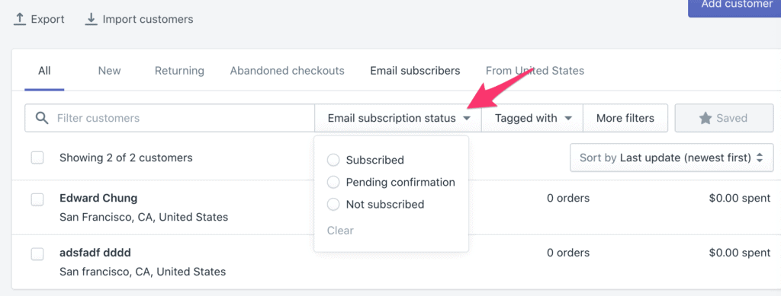Switch to the Email subscribers tab
Image resolution: width=781 pixels, height=296 pixels.
coord(415,71)
